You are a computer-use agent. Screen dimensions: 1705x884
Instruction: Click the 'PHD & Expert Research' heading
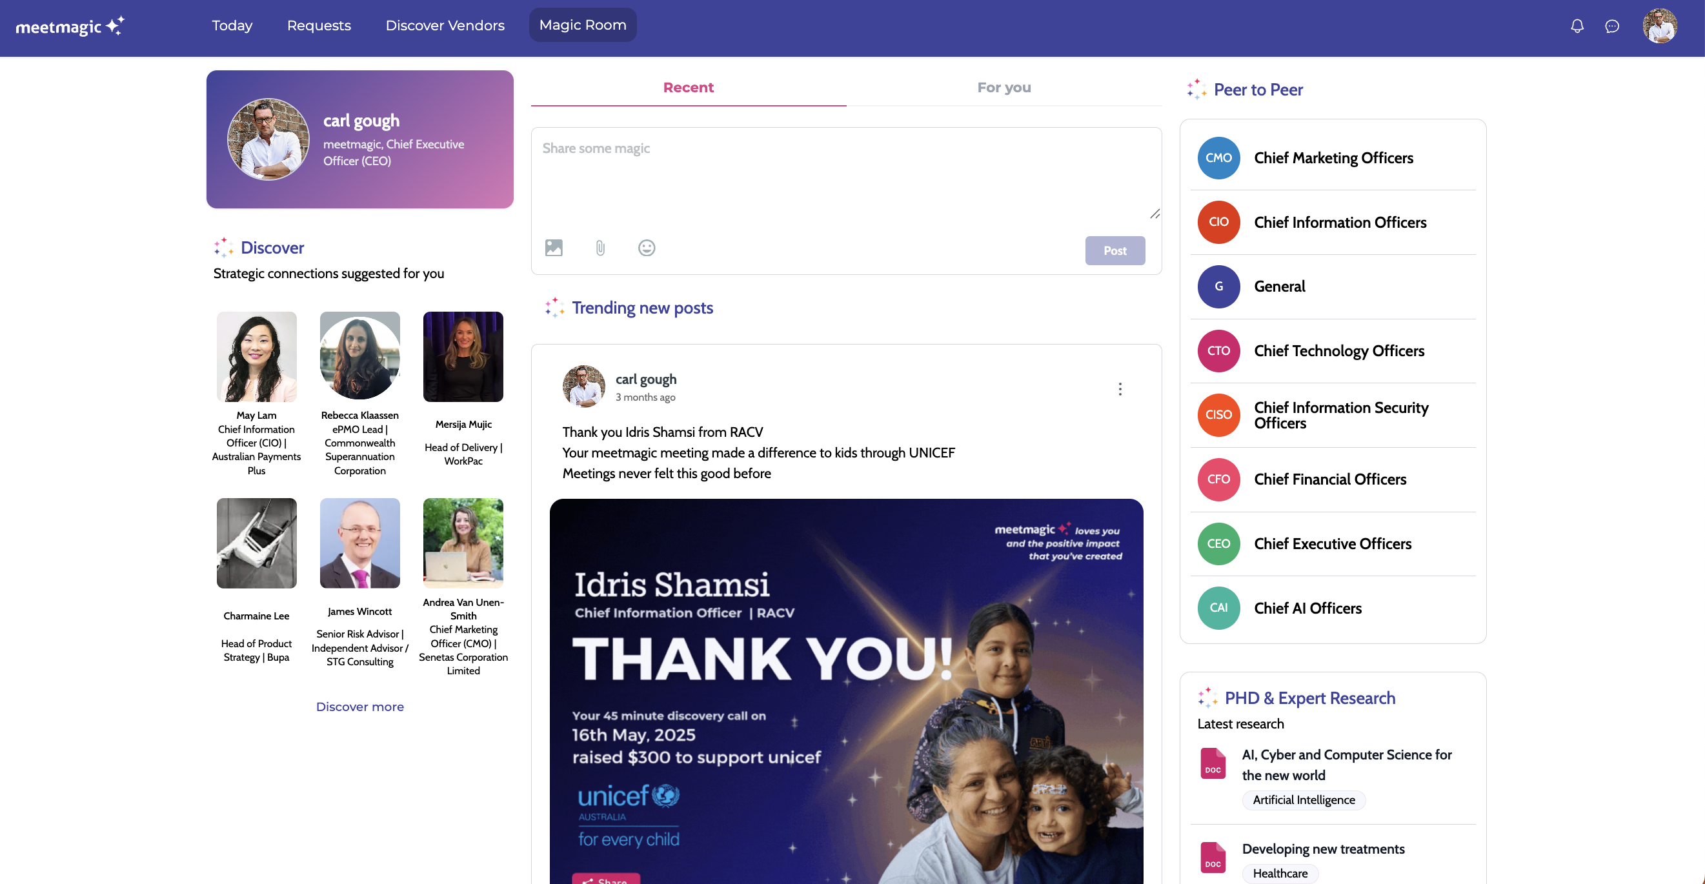tap(1310, 698)
